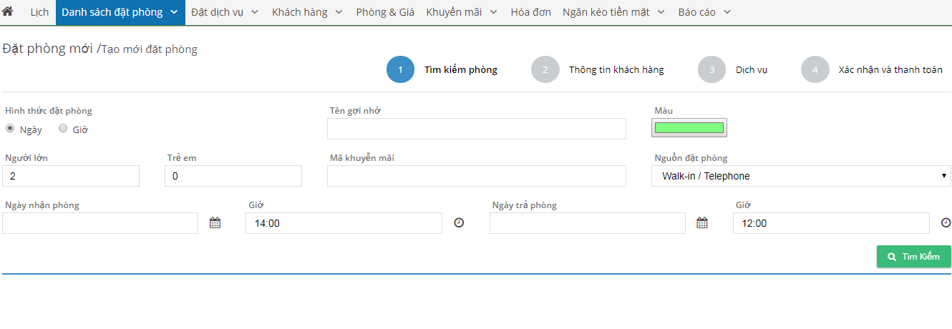
Task: Click step 4 circle Xác nhận và thanh toán
Action: click(x=815, y=69)
